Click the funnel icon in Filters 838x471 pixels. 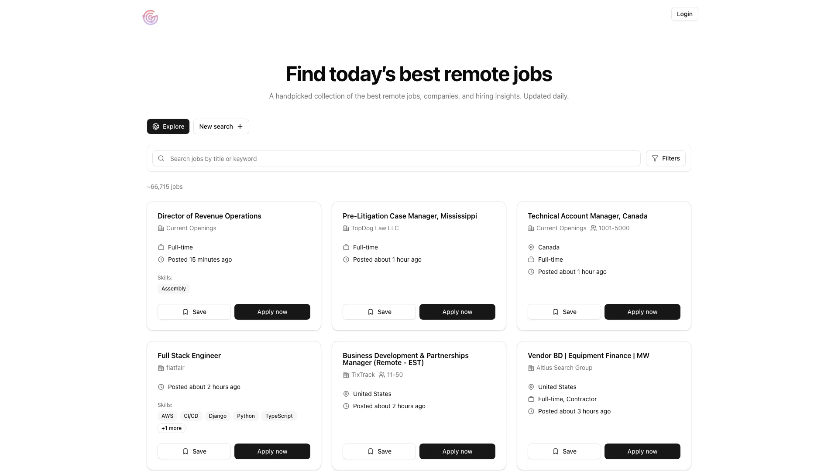(x=655, y=159)
